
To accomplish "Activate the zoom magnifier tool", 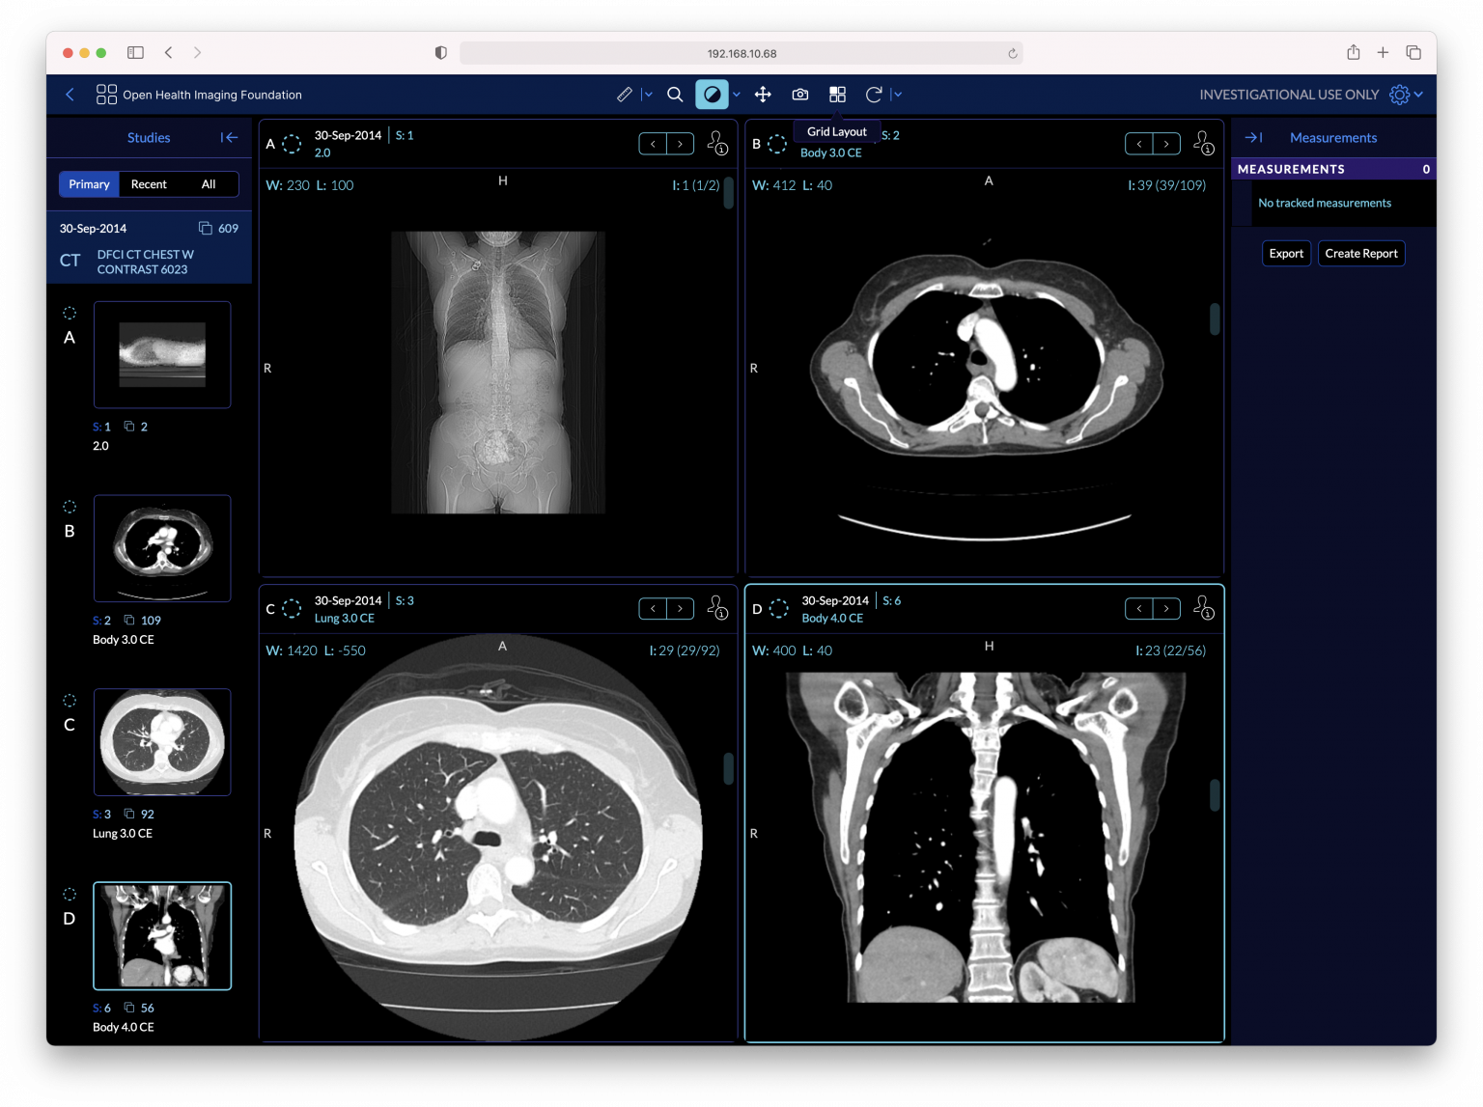I will click(675, 95).
